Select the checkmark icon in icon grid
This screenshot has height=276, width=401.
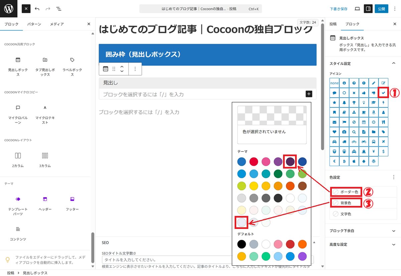point(383,92)
